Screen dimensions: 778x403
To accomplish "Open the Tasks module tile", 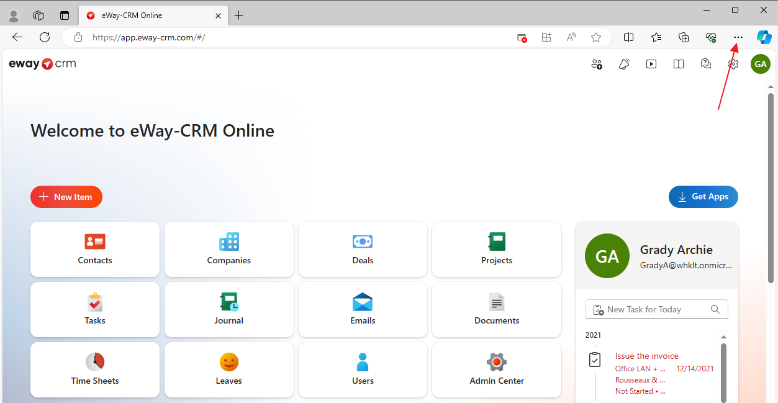I will pyautogui.click(x=95, y=310).
